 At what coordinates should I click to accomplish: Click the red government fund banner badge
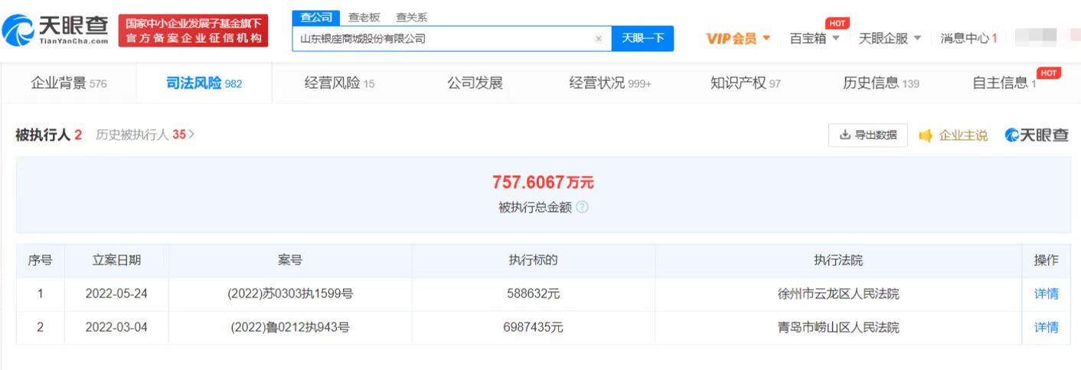coord(194,31)
